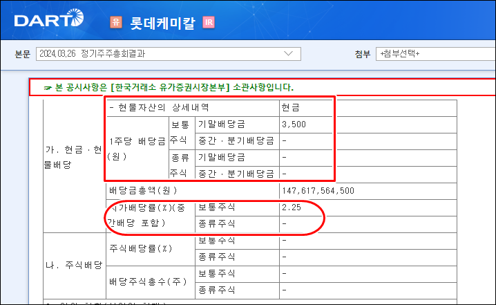Viewport: 496px width, 305px height.
Task: Click the 현물자산의 상세내역 label cell
Action: tap(193, 108)
